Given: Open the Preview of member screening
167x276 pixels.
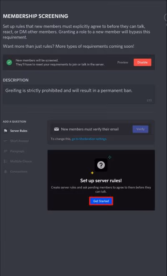Looking at the screenshot, I should pos(123,62).
